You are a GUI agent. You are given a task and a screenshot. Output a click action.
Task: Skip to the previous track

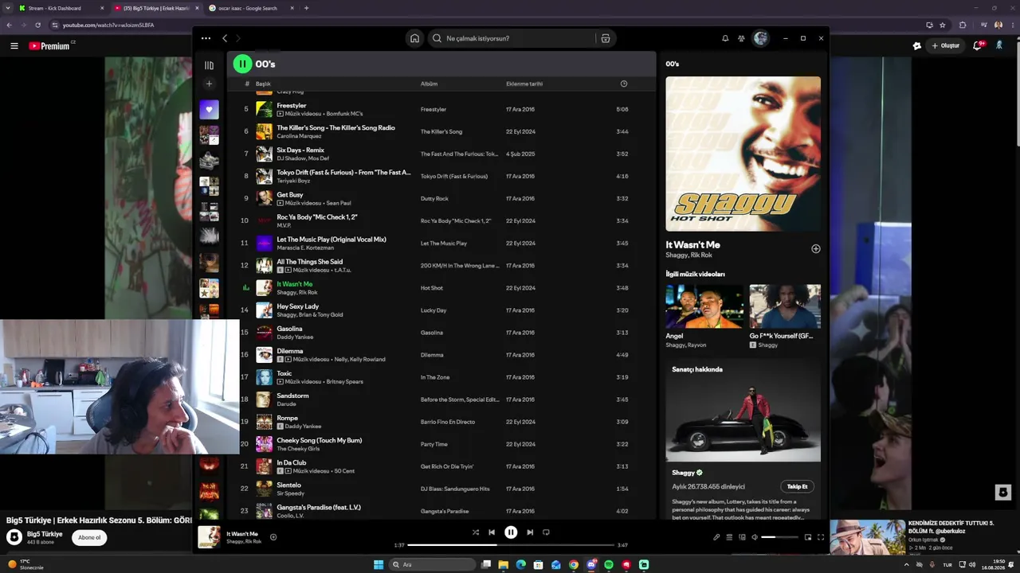click(x=492, y=532)
